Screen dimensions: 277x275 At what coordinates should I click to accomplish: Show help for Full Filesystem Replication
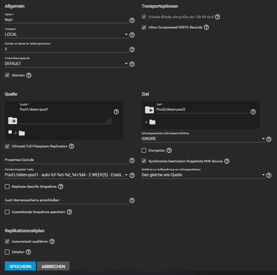click(x=71, y=146)
